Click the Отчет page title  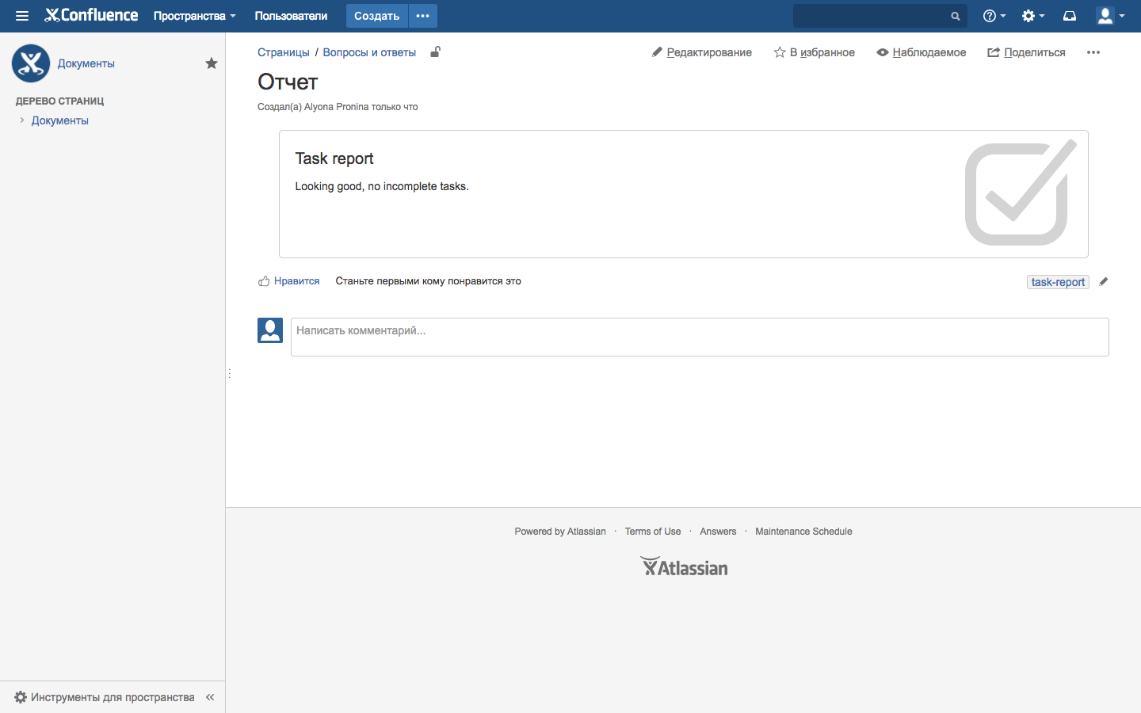288,82
